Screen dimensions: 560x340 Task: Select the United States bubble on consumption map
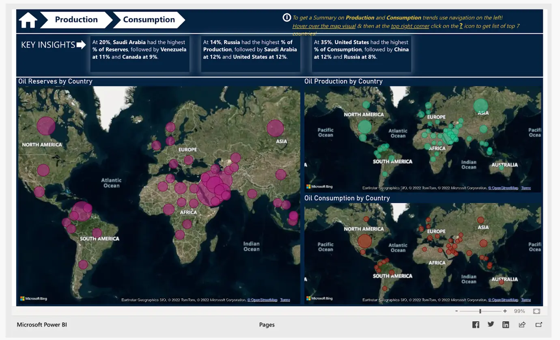pyautogui.click(x=364, y=241)
